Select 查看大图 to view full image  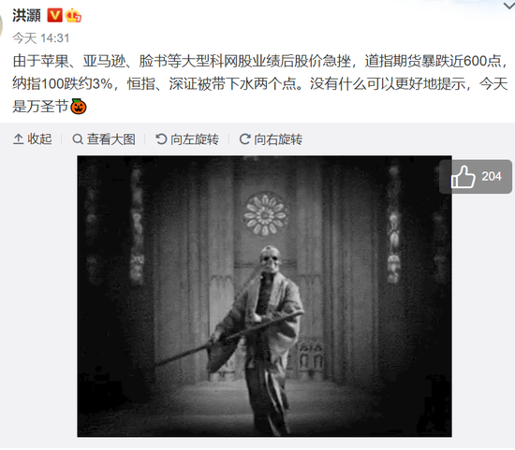pos(104,139)
